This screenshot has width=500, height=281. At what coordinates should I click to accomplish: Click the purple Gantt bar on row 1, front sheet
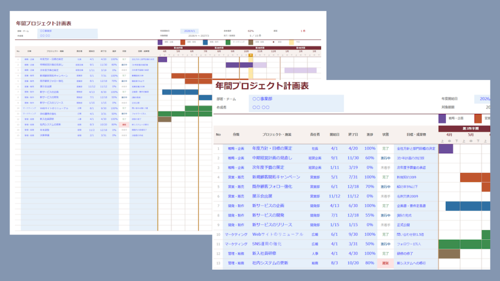[446, 149]
